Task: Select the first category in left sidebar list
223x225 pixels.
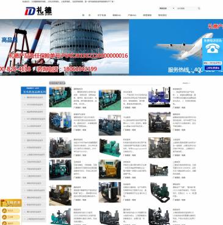Action: point(34,97)
